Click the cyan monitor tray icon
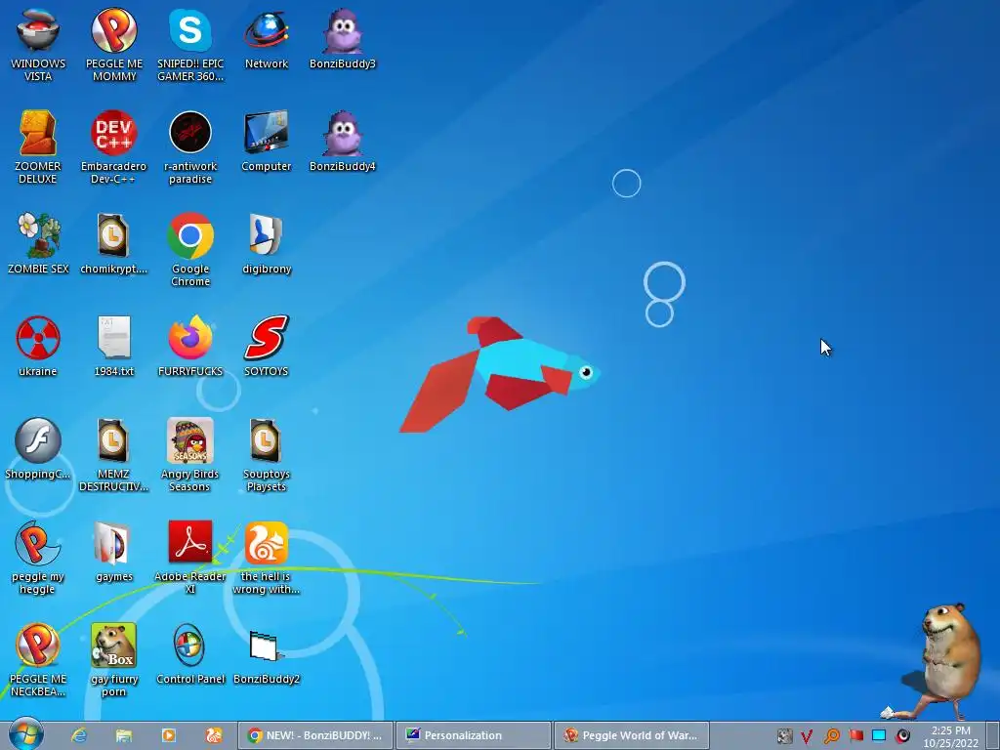 point(879,736)
